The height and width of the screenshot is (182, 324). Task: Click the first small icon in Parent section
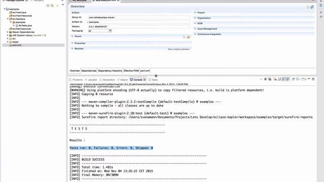point(184,37)
